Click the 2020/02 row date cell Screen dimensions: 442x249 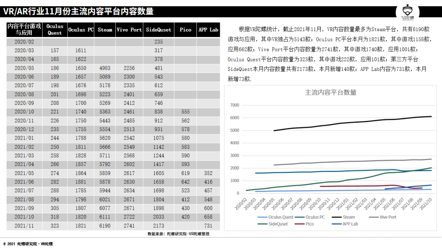(x=24, y=42)
